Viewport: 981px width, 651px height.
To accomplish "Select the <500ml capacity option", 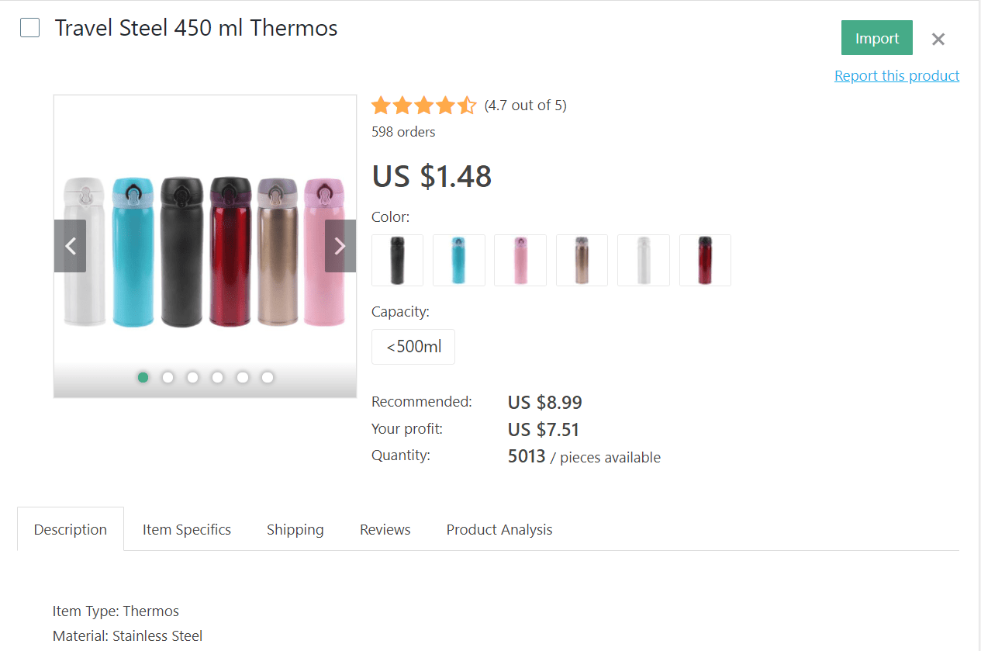I will 413,346.
